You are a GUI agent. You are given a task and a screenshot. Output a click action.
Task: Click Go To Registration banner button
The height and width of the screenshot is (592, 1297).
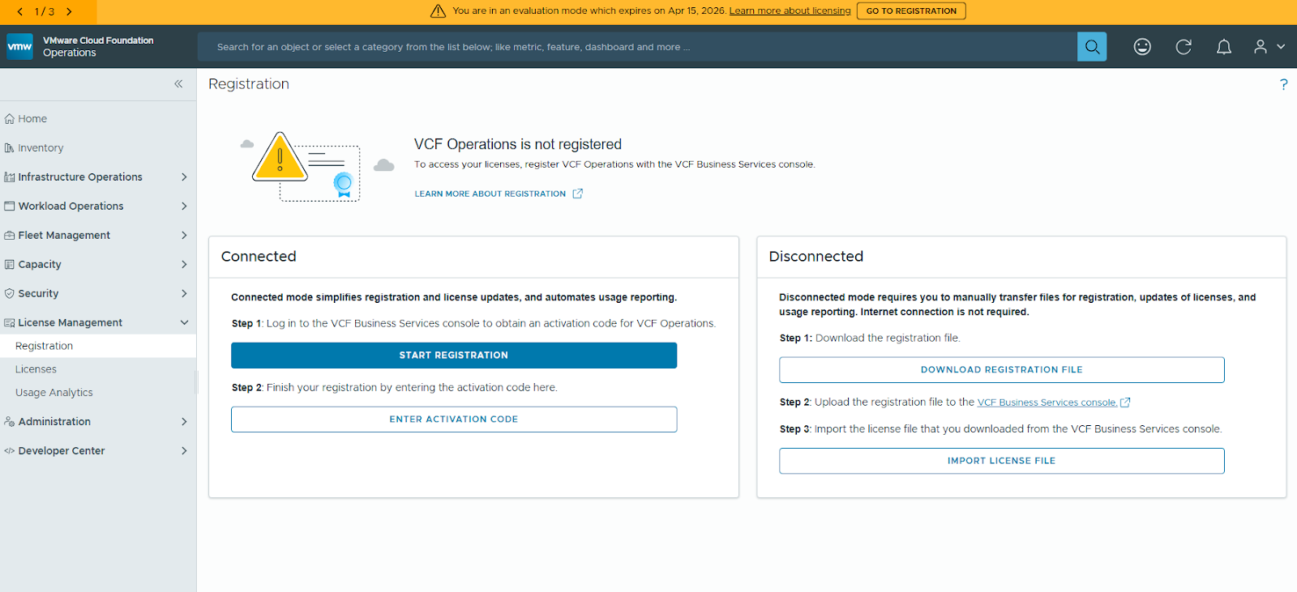click(911, 11)
